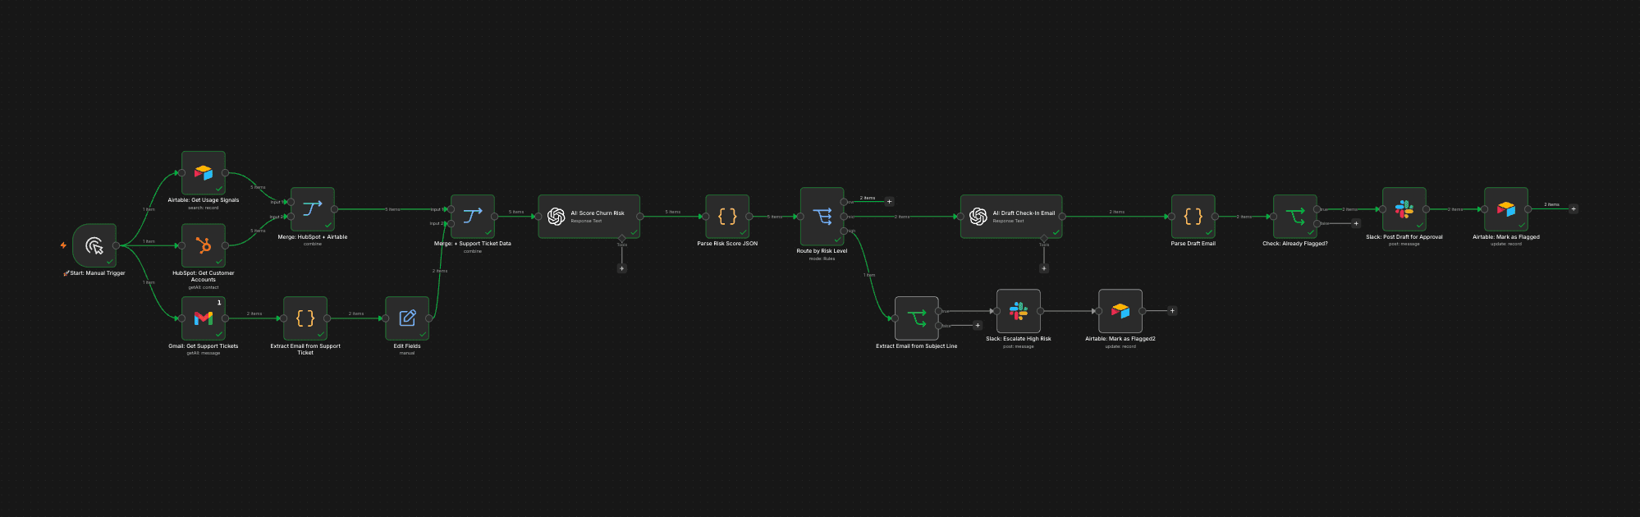The height and width of the screenshot is (517, 1640).
Task: Add a tool to AI: Score Churn Risk
Action: click(622, 268)
